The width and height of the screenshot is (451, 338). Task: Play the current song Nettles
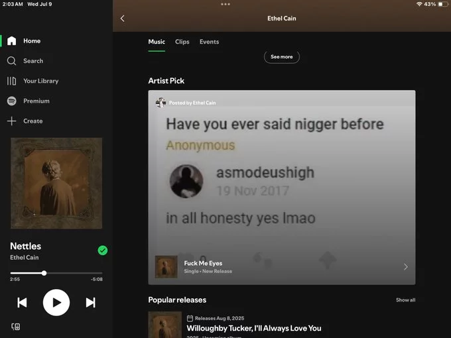point(56,302)
